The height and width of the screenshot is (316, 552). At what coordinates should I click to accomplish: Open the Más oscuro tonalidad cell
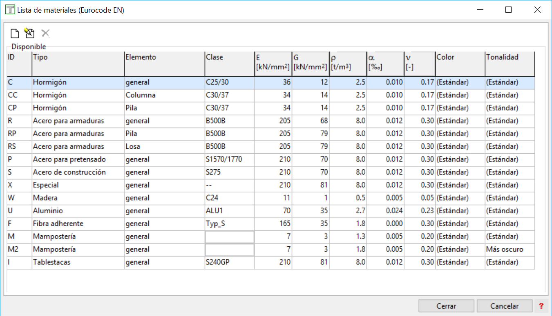(510, 250)
